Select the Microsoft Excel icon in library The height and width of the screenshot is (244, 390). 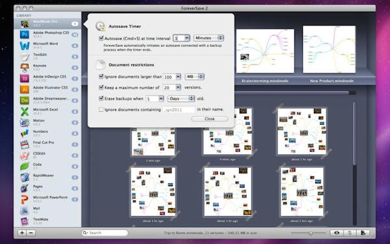point(25,111)
